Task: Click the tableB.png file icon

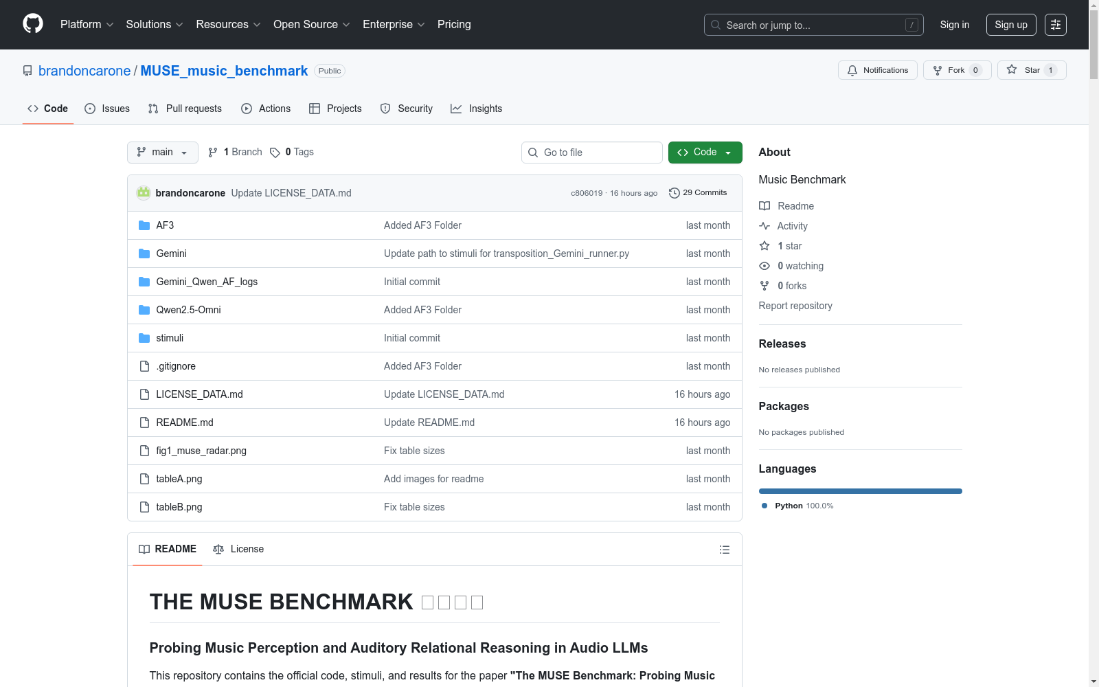Action: [x=144, y=507]
